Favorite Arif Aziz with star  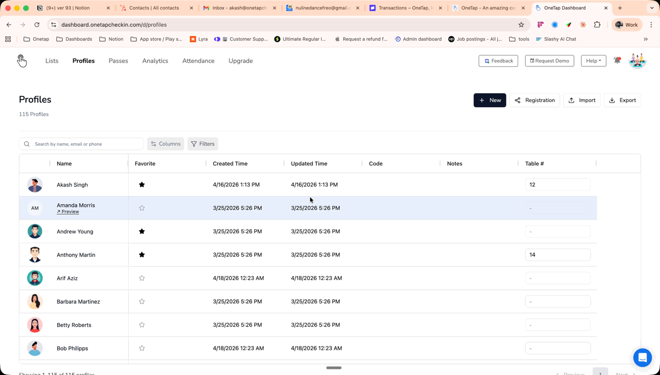pyautogui.click(x=142, y=278)
